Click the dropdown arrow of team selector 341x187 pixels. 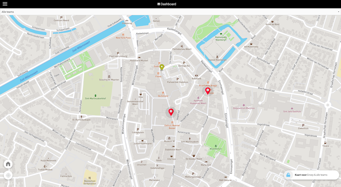(338, 12)
